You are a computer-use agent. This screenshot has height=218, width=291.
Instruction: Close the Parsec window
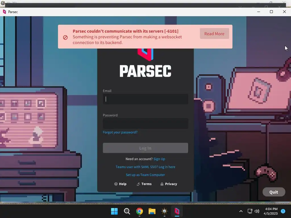284,12
